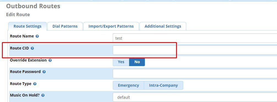Switch to the Dial Patterns tab
The height and width of the screenshot is (102, 277).
(65, 26)
